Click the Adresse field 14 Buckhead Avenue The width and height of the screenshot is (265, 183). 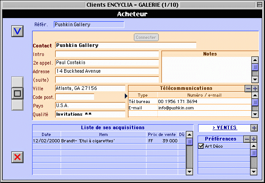pos(107,71)
